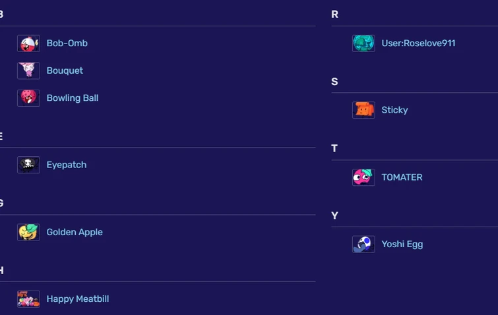The height and width of the screenshot is (315, 498).
Task: Follow the Sticky text link
Action: 394,110
